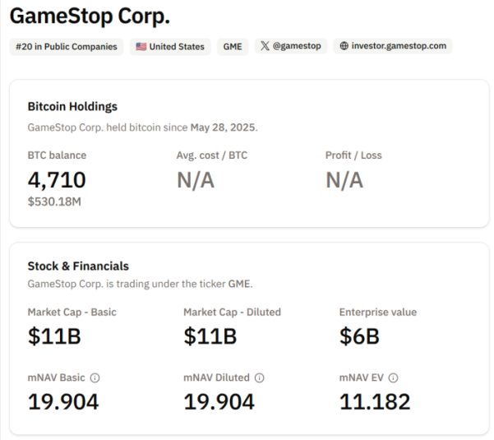Click the mNAV Diluted info icon
Screen dimensions: 494x440
click(x=260, y=378)
